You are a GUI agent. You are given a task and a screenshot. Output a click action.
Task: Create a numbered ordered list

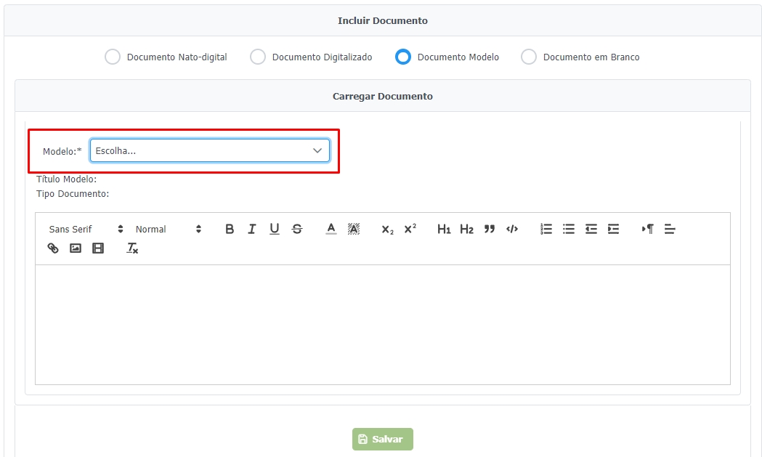point(546,229)
